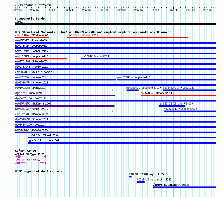Click the nsv963021 (Sudmant2013) short blue bar

click(x=133, y=90)
